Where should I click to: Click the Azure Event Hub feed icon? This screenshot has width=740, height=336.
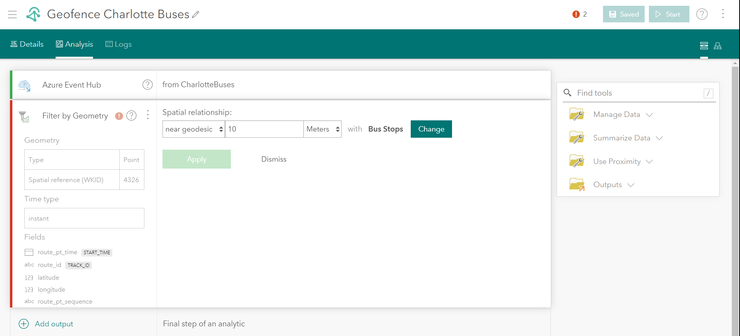pos(24,85)
